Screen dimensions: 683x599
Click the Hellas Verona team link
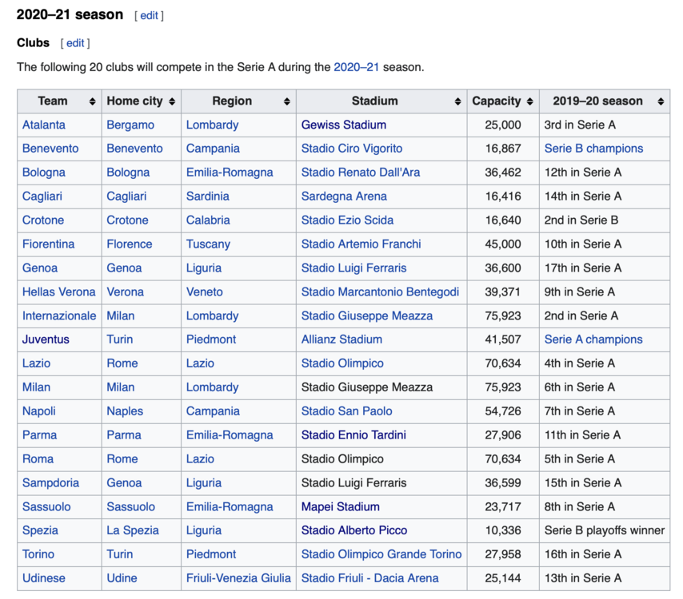[58, 292]
